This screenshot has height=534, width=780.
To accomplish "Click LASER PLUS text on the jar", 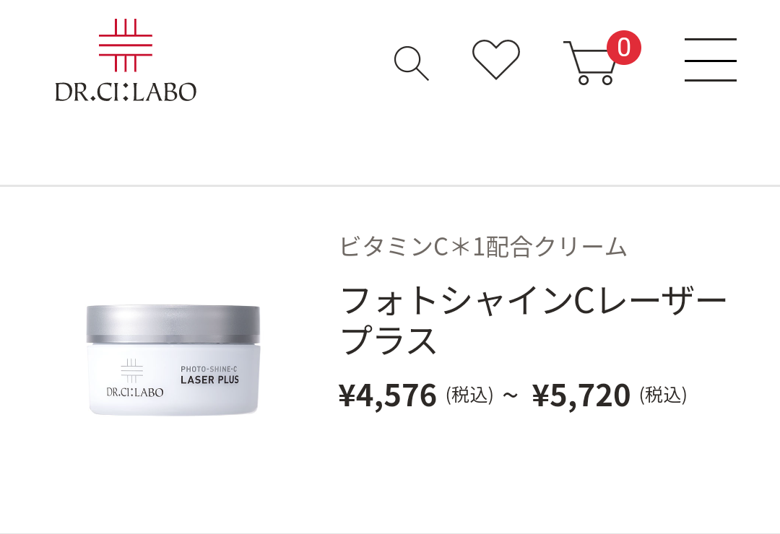I will pyautogui.click(x=209, y=380).
